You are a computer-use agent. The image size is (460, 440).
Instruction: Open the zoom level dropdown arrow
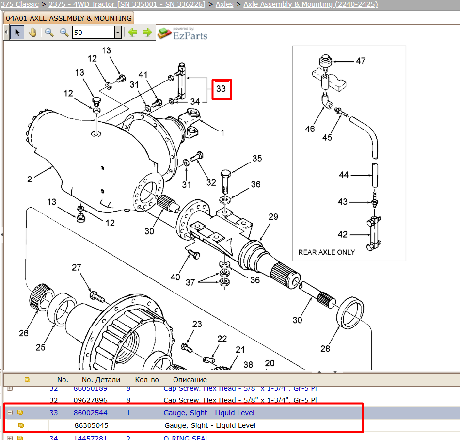[118, 33]
